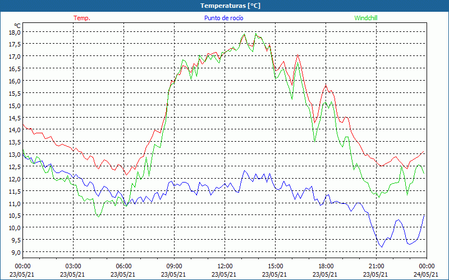Click the 23/05/21 date under 12:00
The image size is (449, 280).
224,274
